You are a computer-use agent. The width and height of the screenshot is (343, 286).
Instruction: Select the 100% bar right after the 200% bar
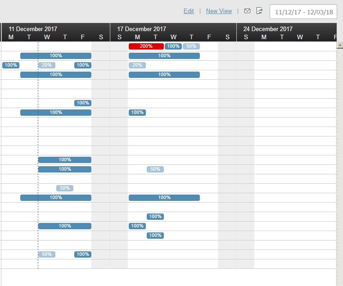click(x=173, y=46)
